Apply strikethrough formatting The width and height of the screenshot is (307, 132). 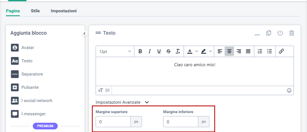coord(169,51)
